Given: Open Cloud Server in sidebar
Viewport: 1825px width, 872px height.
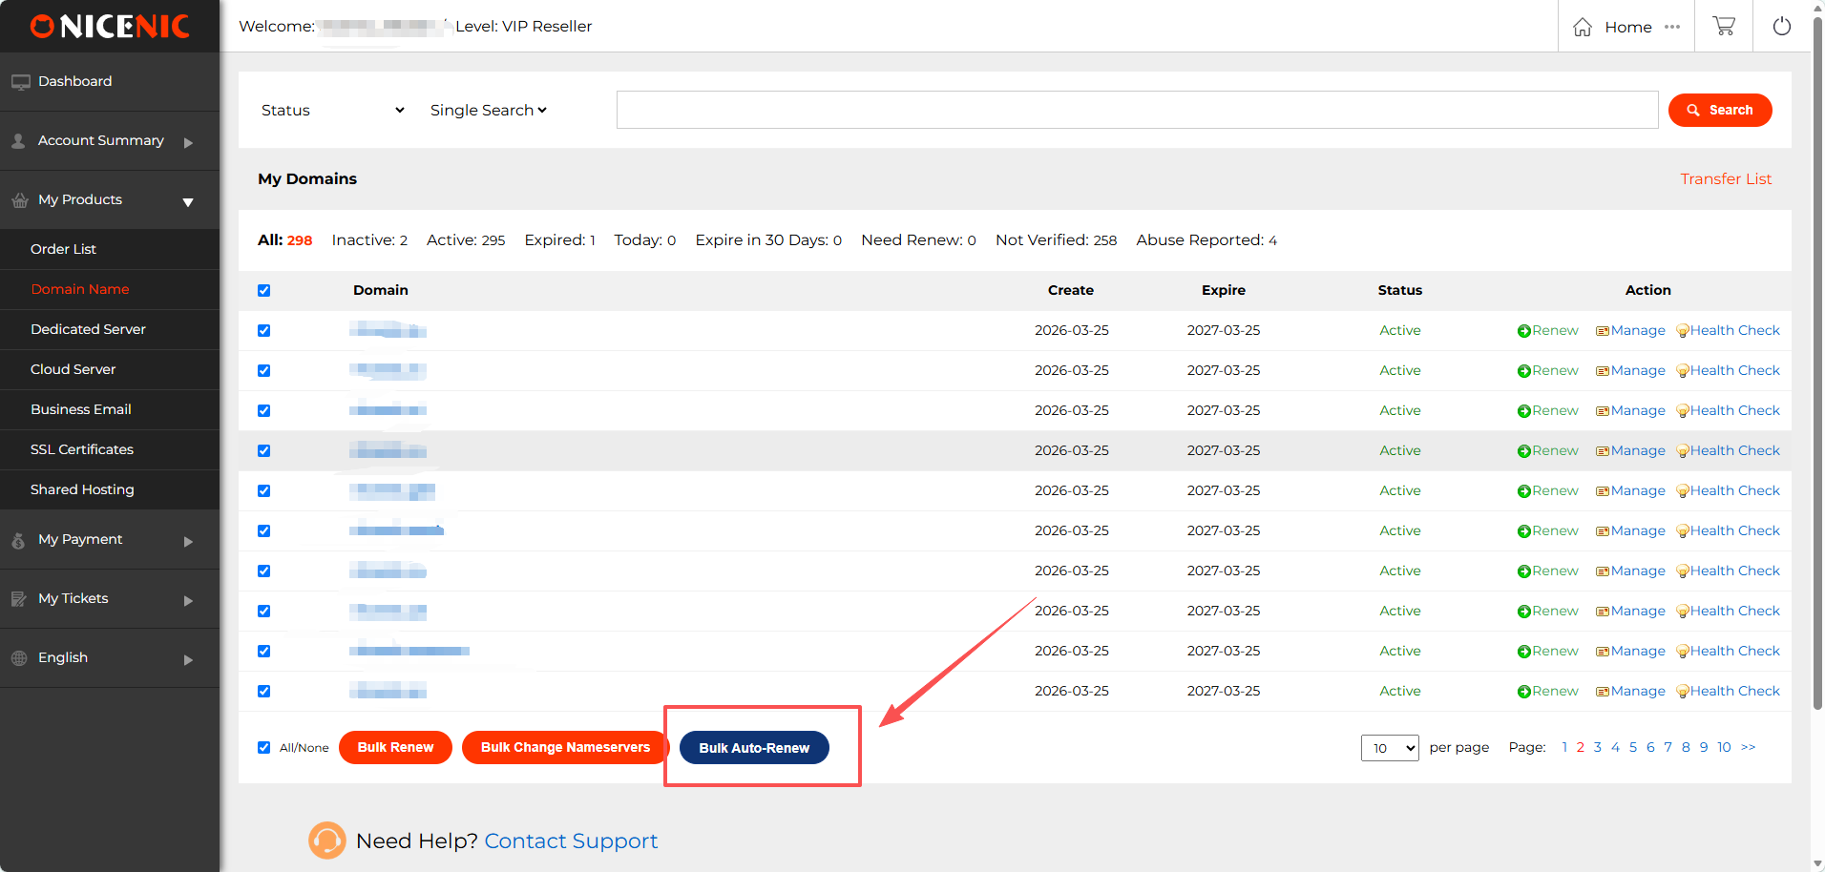Looking at the screenshot, I should pos(73,369).
